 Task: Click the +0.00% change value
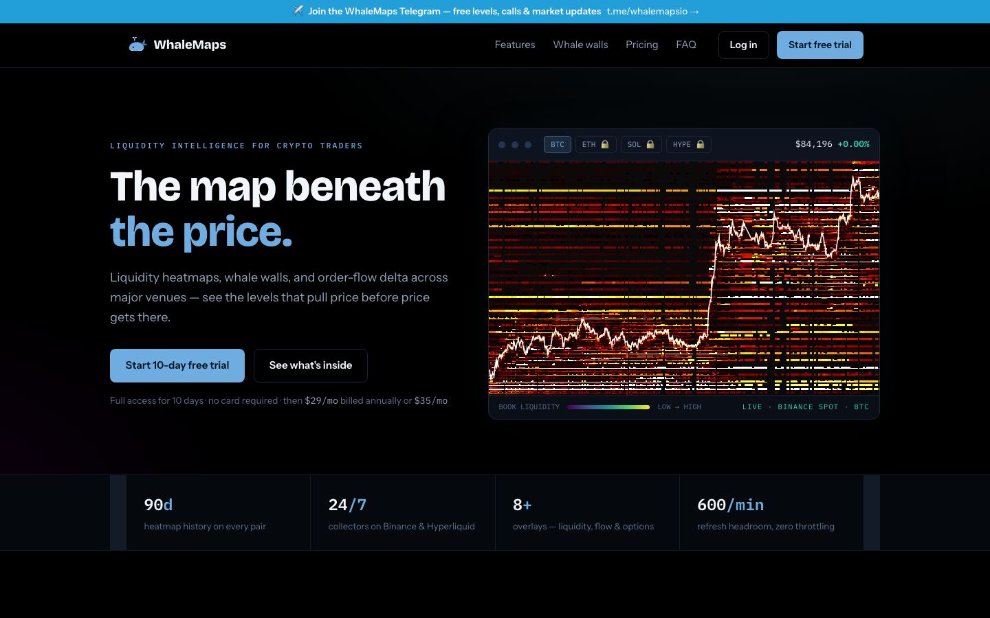coord(853,144)
